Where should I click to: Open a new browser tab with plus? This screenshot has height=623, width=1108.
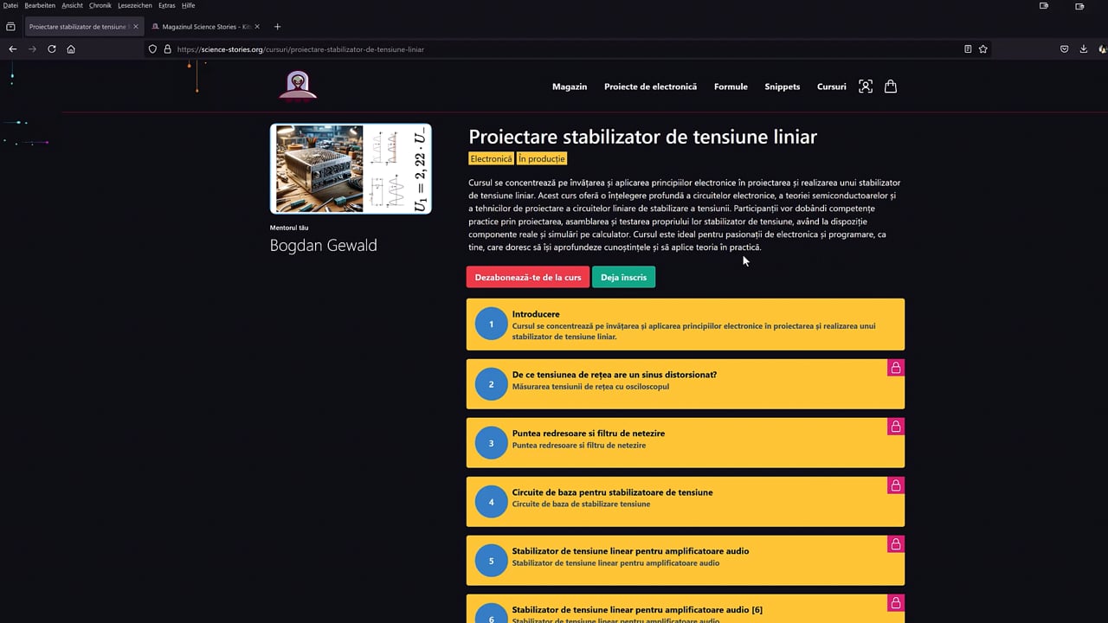pos(277,27)
